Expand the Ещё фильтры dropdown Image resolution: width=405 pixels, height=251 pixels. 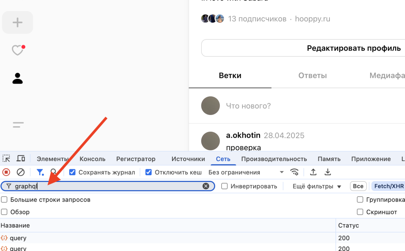pos(316,186)
